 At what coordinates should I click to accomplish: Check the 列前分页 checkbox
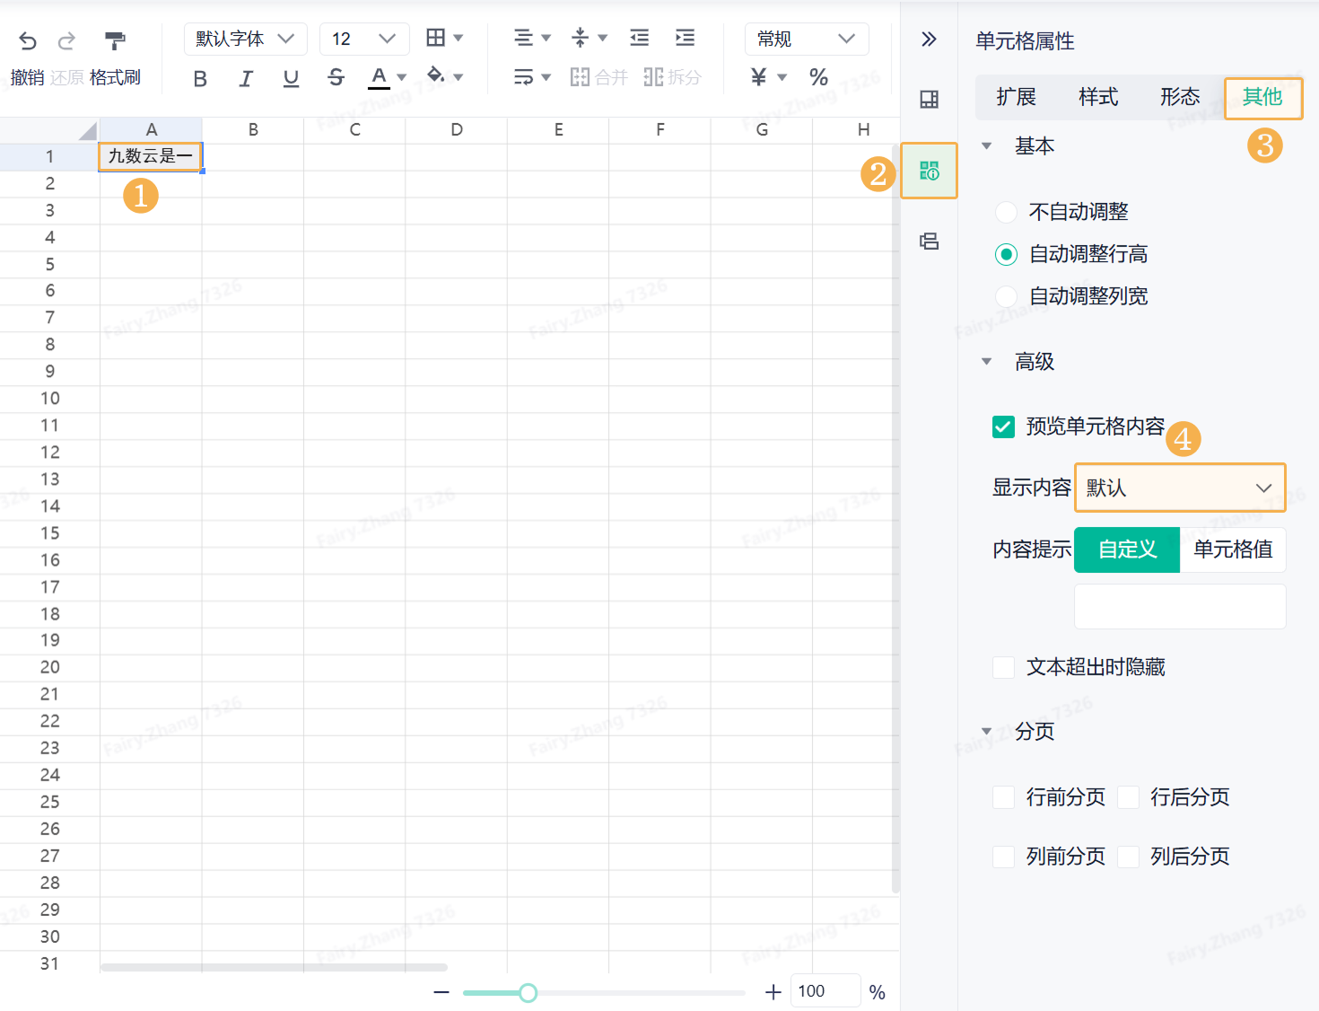(x=1003, y=857)
